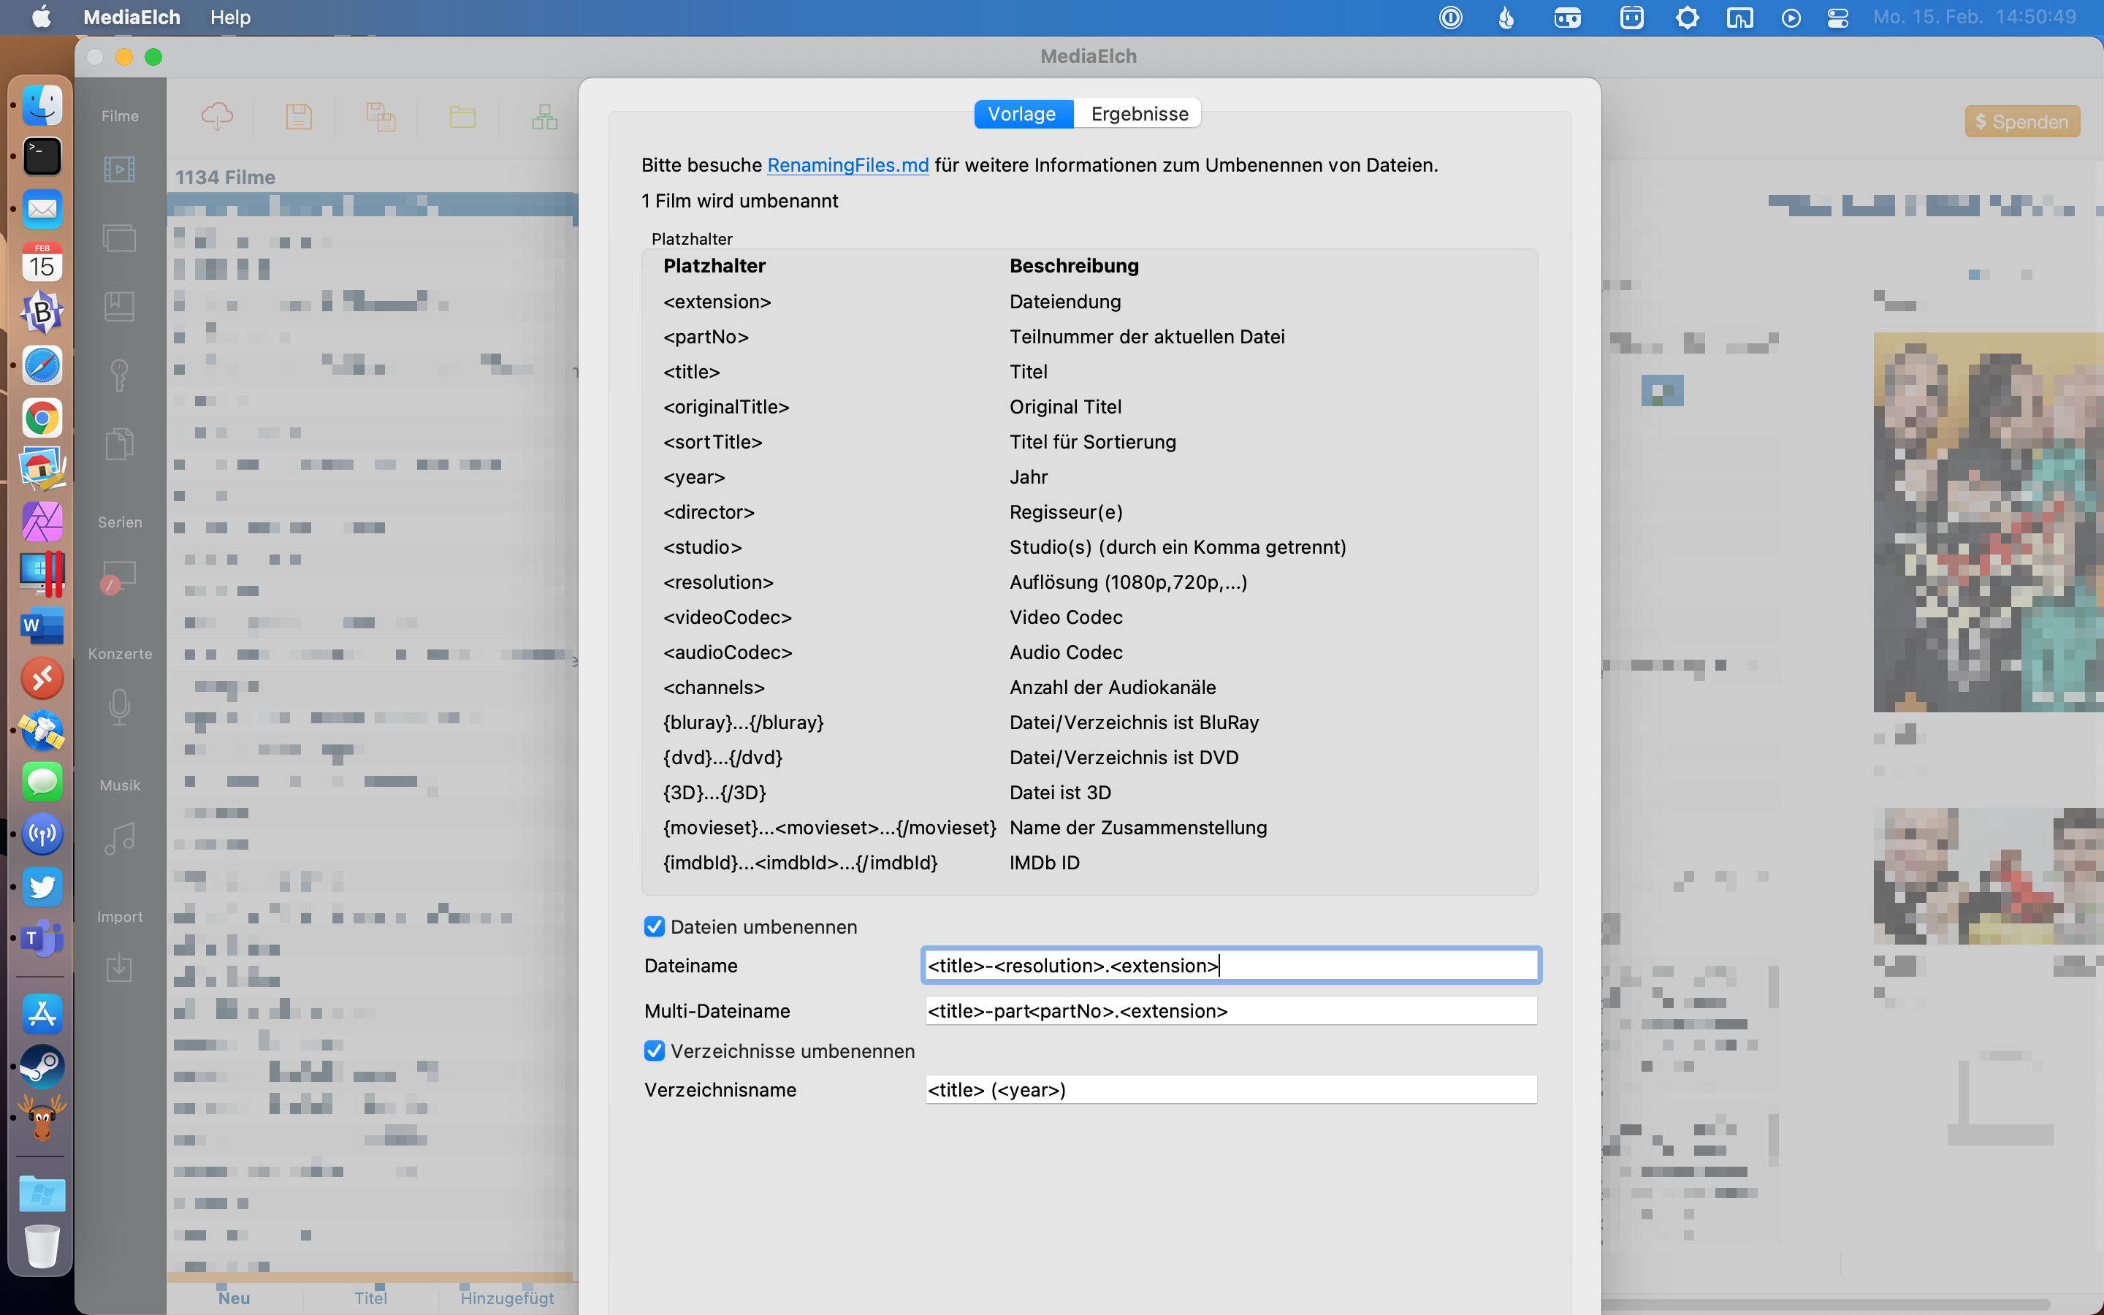Click the save disk toolbar icon
Viewport: 2104px width, 1315px height.
pyautogui.click(x=298, y=117)
